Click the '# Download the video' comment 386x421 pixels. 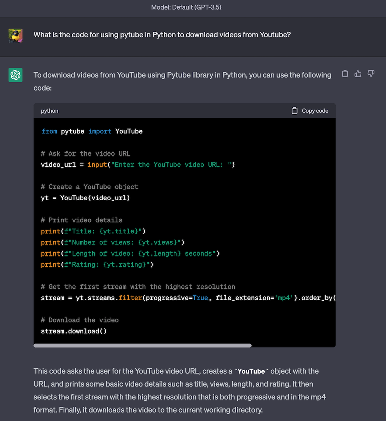80,320
